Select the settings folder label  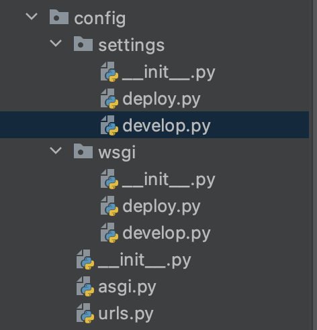(x=132, y=46)
